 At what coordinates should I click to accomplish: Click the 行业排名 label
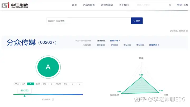46,100
